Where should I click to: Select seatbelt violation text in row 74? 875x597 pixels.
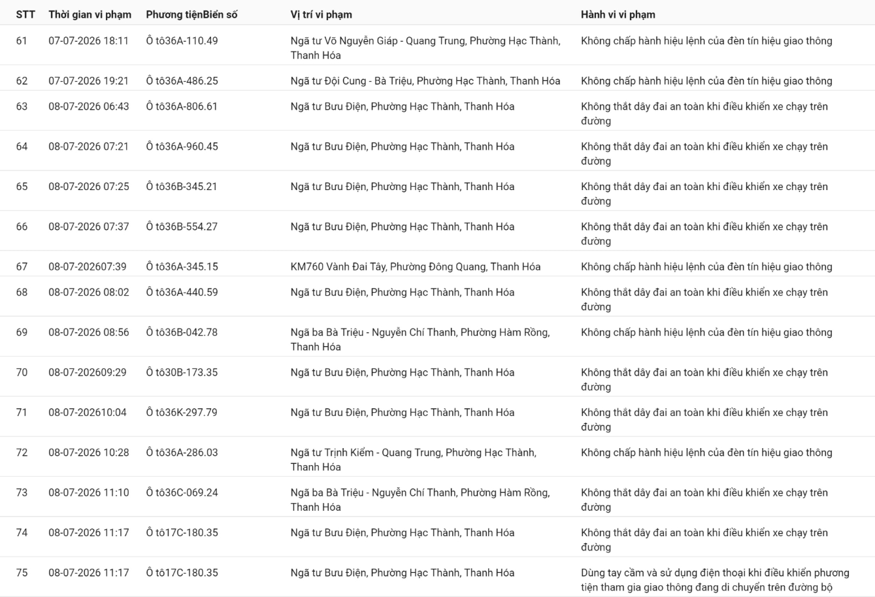pyautogui.click(x=704, y=540)
